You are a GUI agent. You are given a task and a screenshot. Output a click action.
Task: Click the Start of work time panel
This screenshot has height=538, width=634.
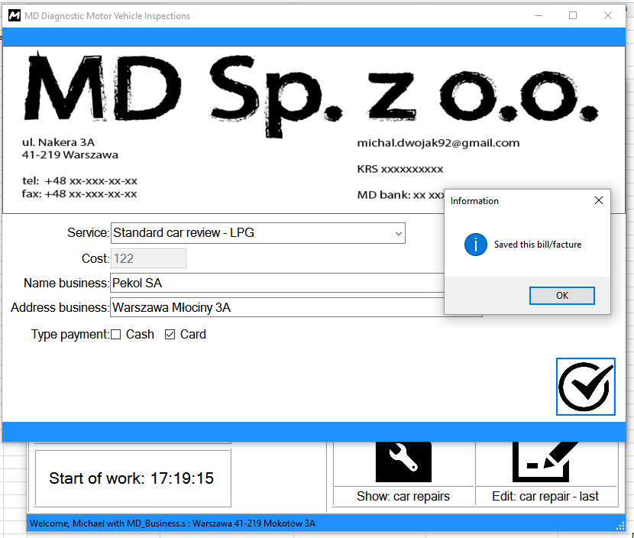(x=133, y=478)
